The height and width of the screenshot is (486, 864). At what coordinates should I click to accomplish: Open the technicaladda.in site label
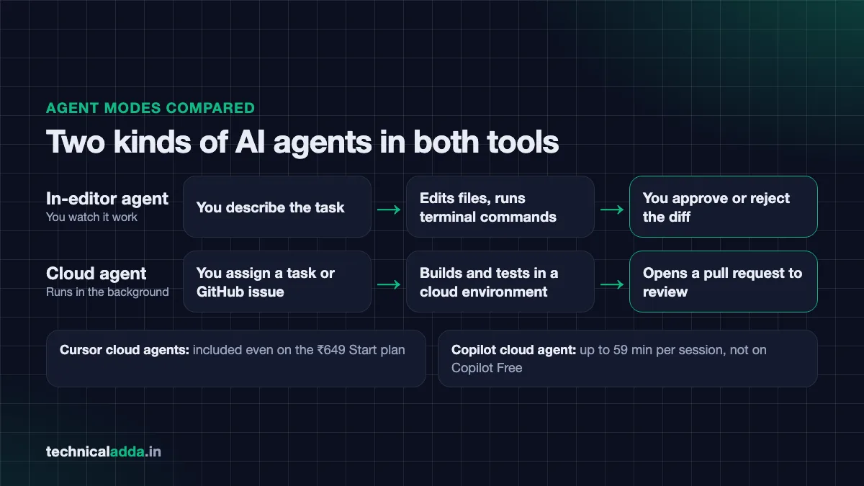(104, 452)
